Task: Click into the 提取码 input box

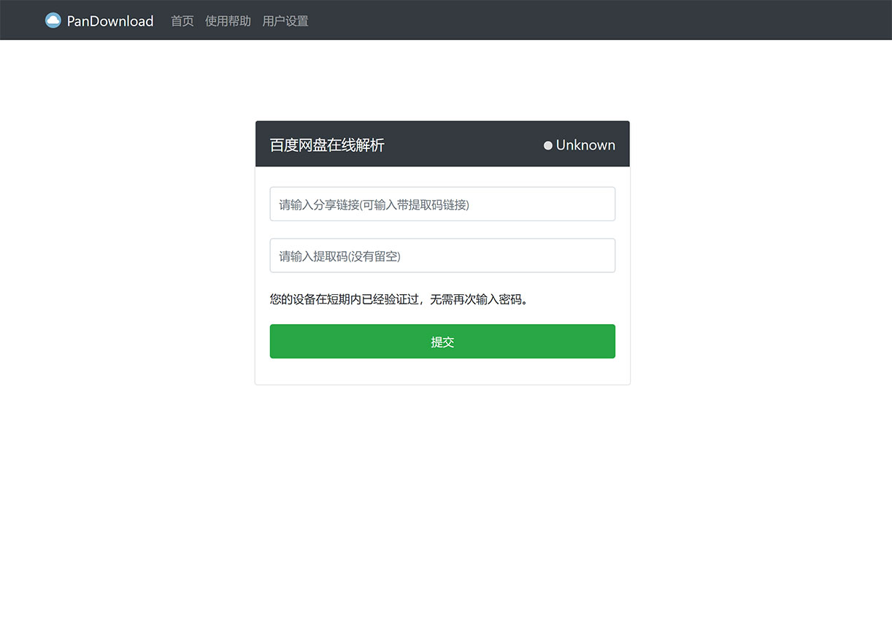Action: [442, 256]
